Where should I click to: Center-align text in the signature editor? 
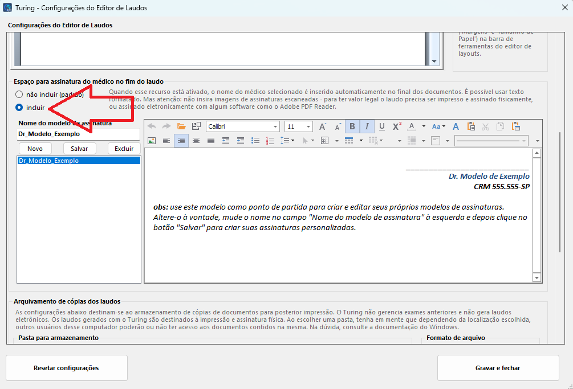pyautogui.click(x=196, y=141)
